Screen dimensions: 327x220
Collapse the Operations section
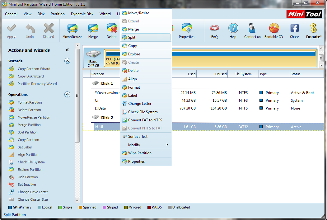[x=67, y=95]
